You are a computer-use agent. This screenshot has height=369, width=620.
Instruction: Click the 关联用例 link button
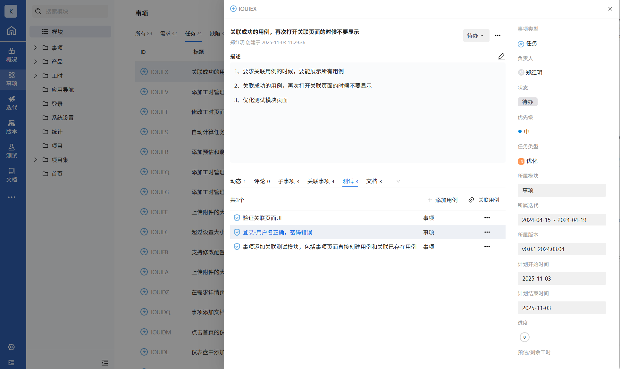[484, 200]
